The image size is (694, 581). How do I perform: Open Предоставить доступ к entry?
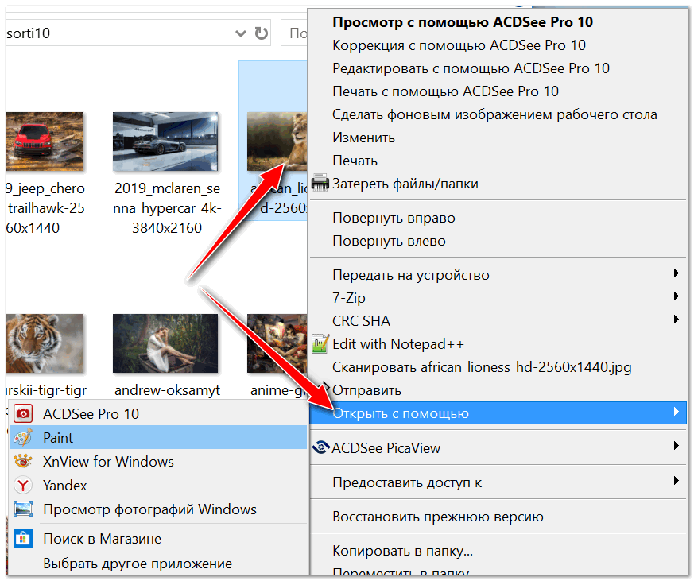pos(407,482)
